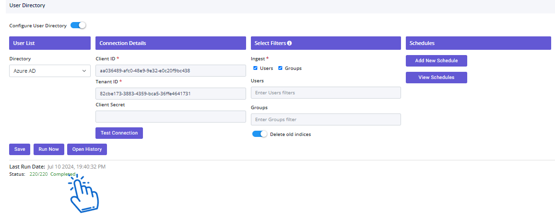Click the Save button
The height and width of the screenshot is (214, 555).
(20, 149)
